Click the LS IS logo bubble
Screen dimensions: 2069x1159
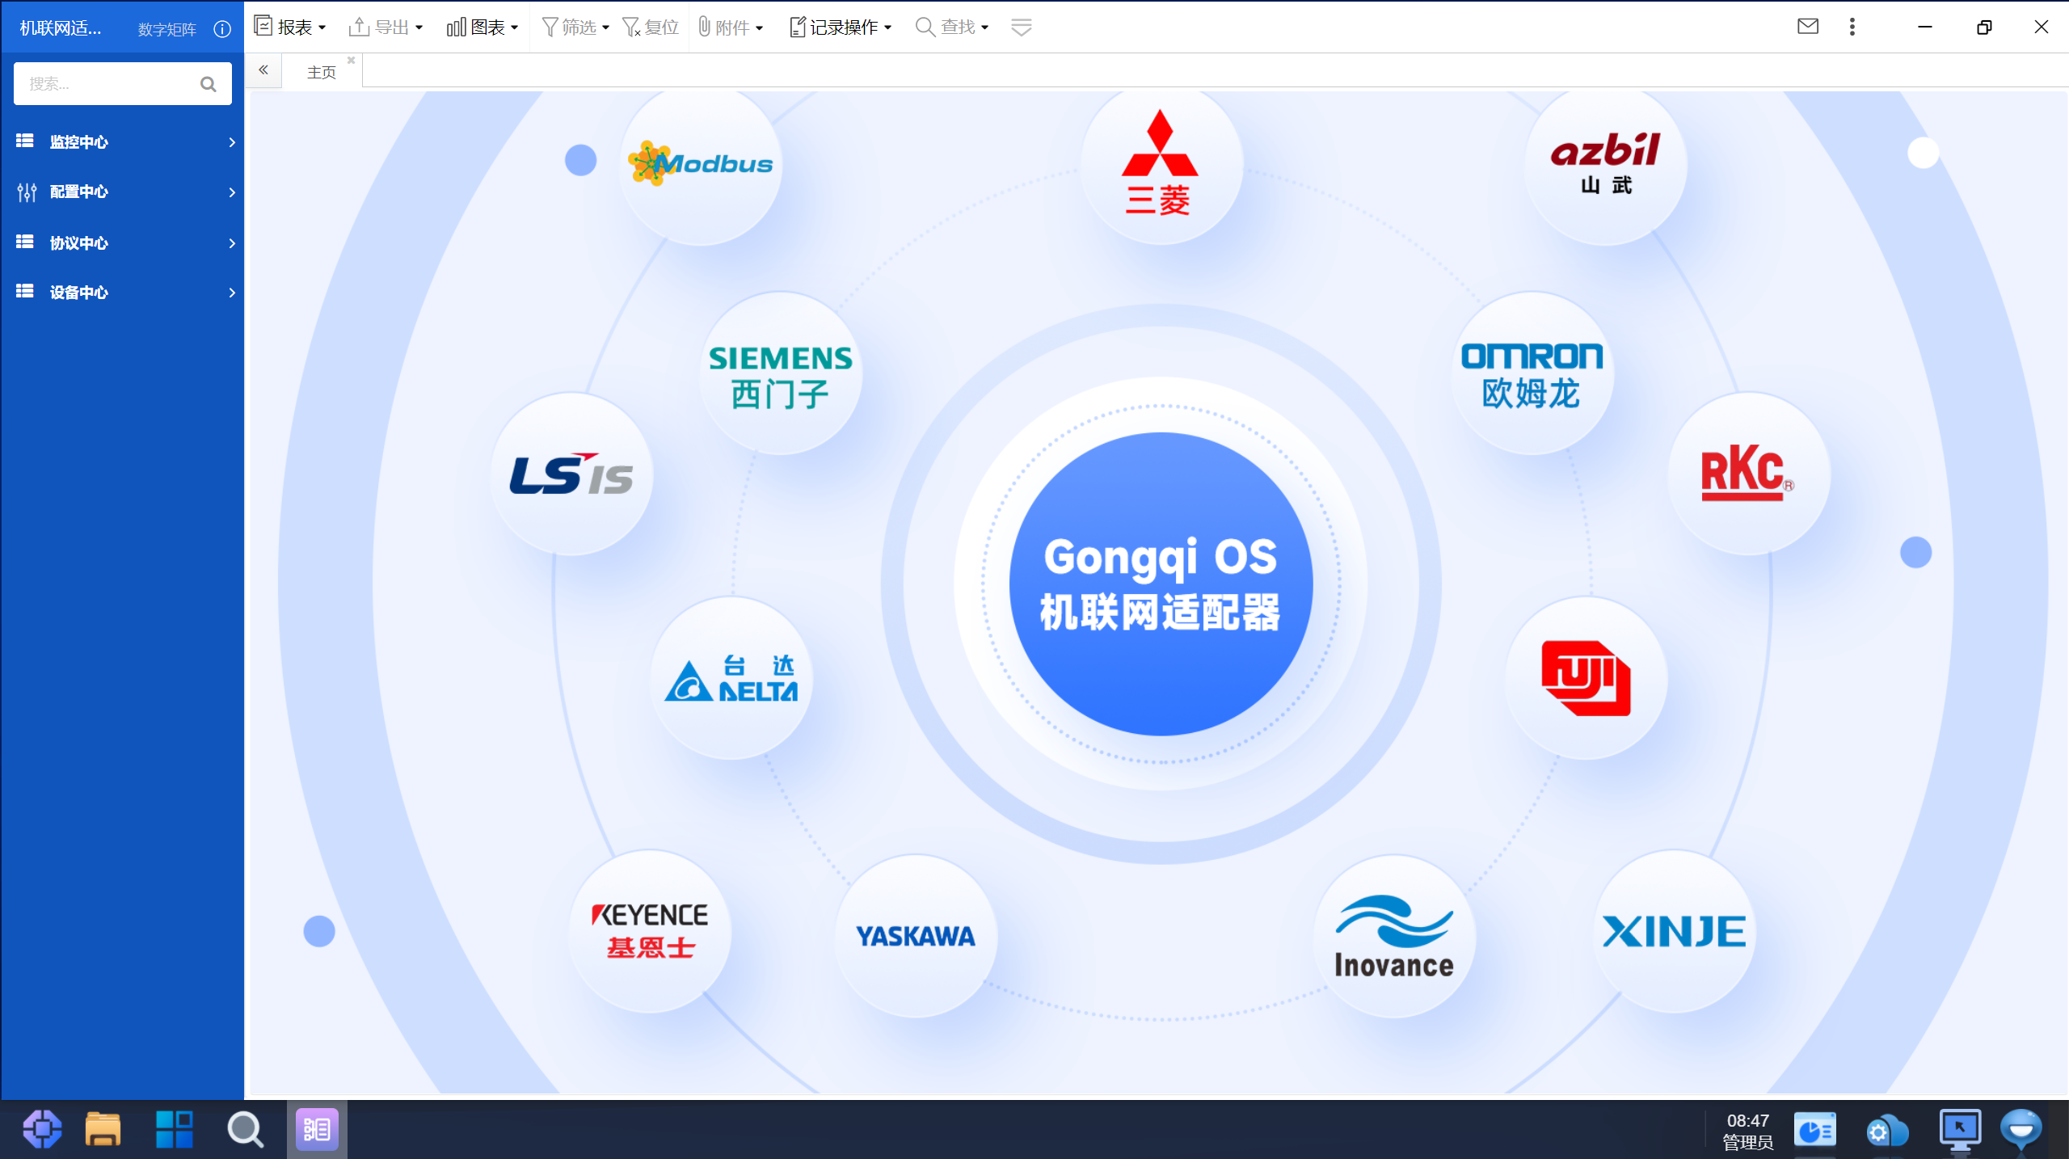tap(571, 474)
